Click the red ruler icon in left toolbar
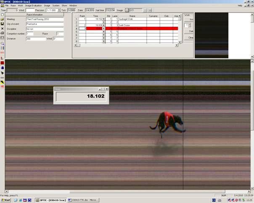 click(2, 53)
